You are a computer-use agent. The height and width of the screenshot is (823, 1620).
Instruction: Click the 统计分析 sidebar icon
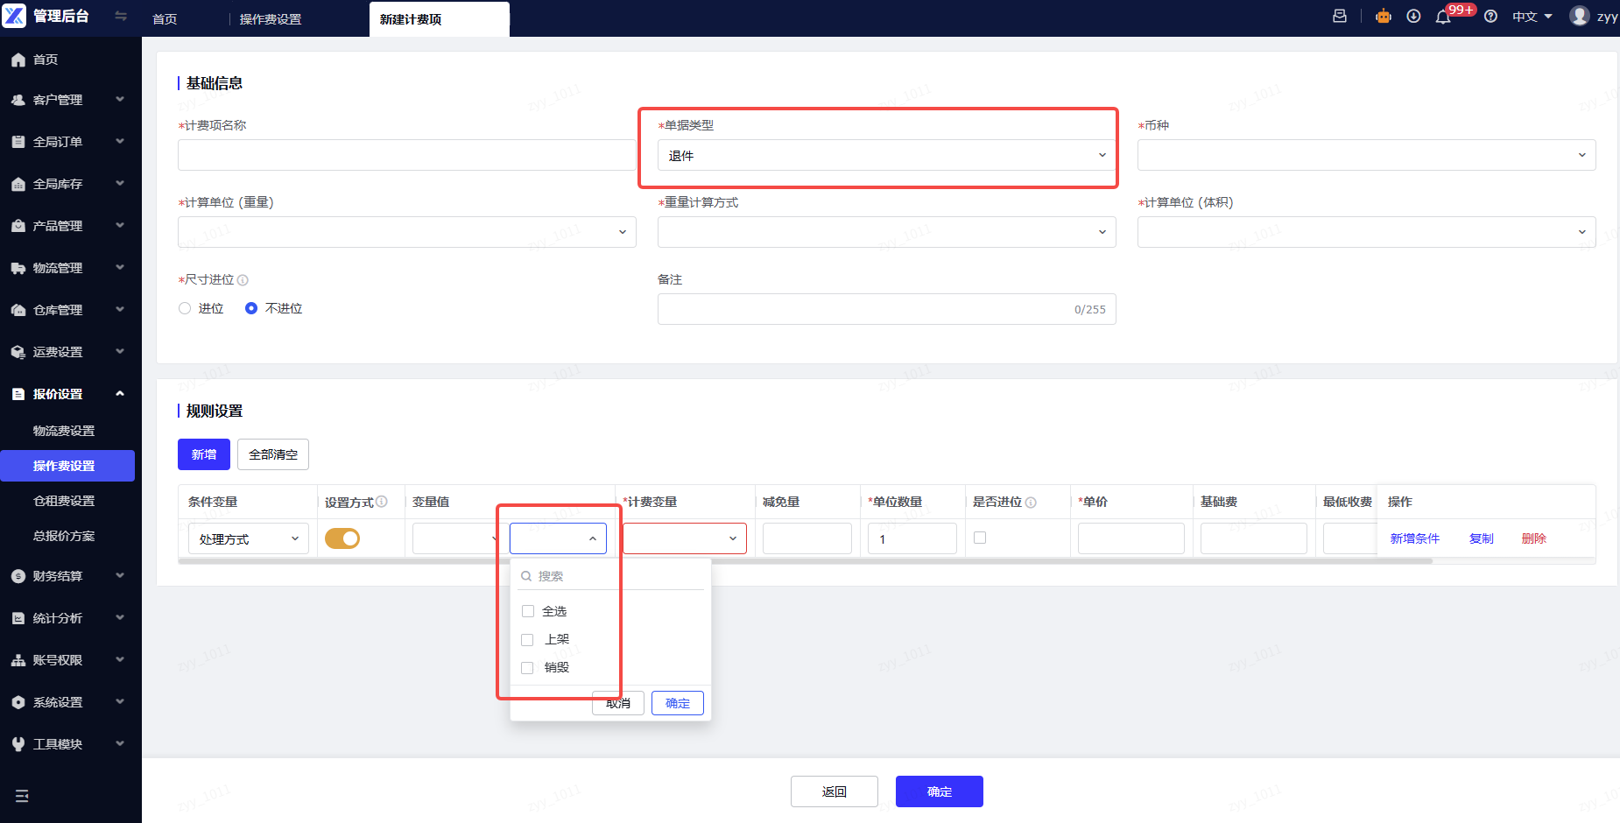click(x=18, y=618)
